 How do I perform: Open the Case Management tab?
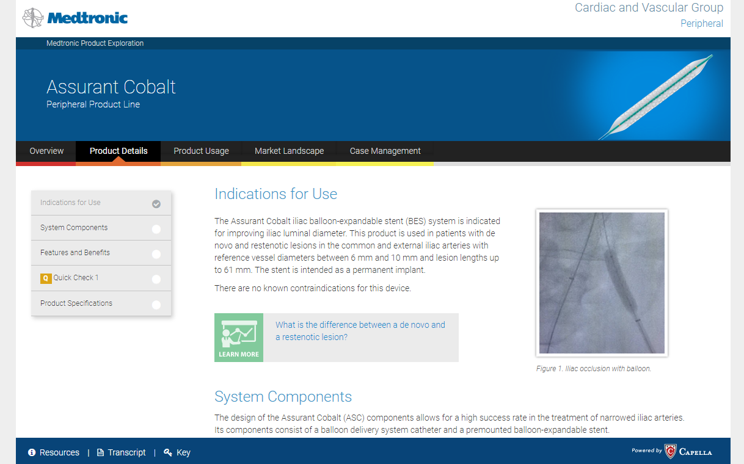[x=385, y=151]
